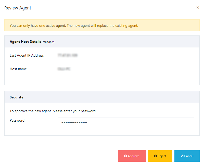Click the Host name label
The width and height of the screenshot is (204, 166).
pyautogui.click(x=18, y=69)
